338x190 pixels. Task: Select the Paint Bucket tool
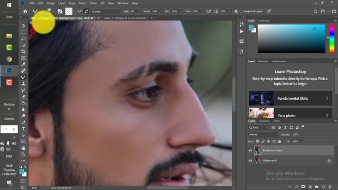pyautogui.click(x=23, y=103)
